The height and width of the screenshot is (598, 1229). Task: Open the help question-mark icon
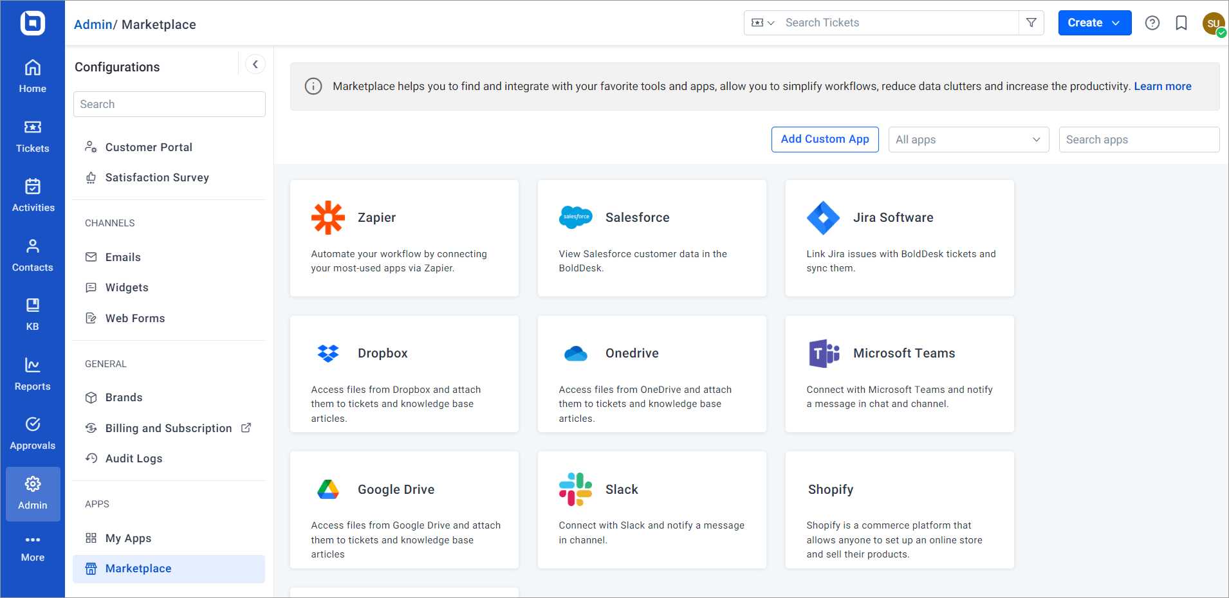point(1152,23)
